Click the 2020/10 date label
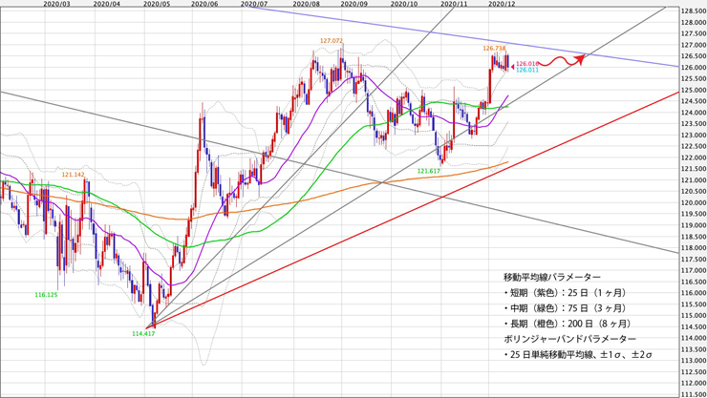This screenshot has height=398, width=707. click(404, 4)
